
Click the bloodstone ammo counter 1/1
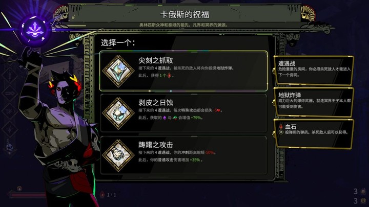tap(109, 195)
